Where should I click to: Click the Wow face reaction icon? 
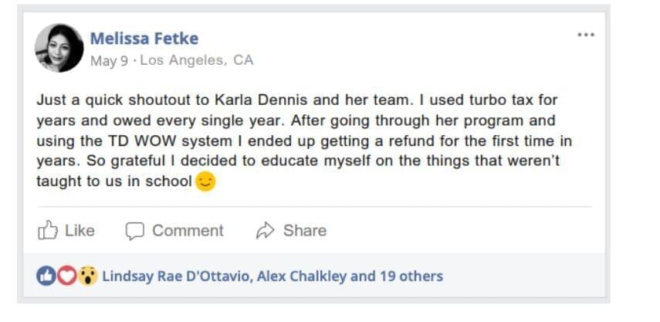[88, 276]
